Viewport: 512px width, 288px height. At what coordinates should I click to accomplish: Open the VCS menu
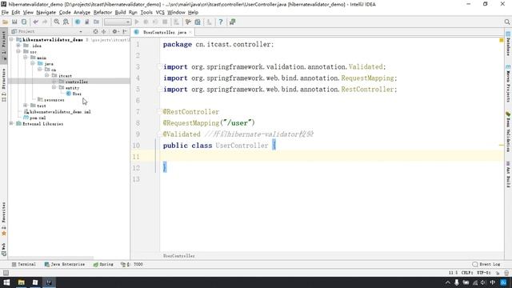[x=160, y=13]
